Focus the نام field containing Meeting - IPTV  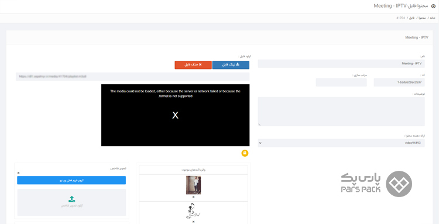[341, 64]
